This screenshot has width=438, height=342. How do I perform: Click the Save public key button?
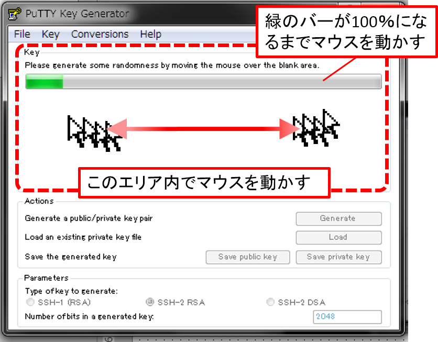click(248, 257)
